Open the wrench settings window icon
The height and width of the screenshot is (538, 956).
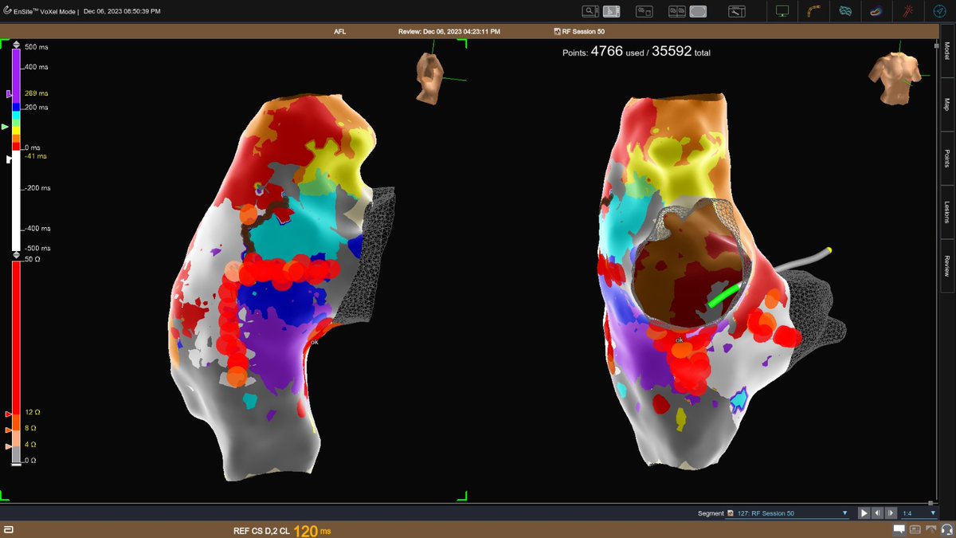pyautogui.click(x=737, y=11)
